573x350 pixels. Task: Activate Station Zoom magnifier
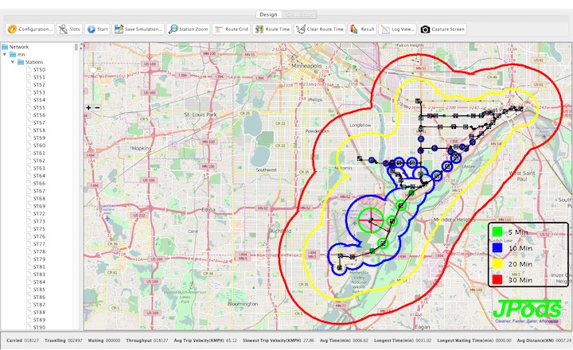[x=189, y=29]
